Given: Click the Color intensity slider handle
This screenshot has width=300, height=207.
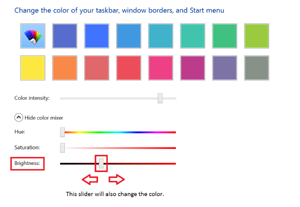Looking at the screenshot, I should pos(160,98).
